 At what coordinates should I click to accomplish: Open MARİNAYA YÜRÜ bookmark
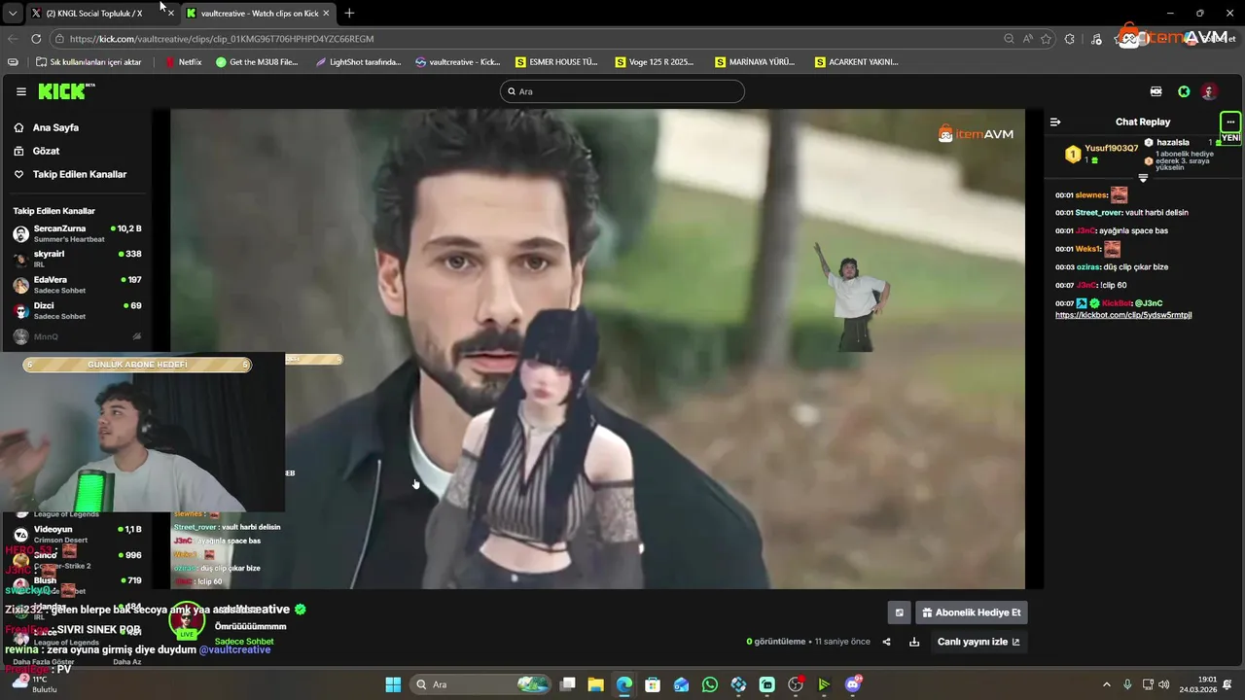755,62
